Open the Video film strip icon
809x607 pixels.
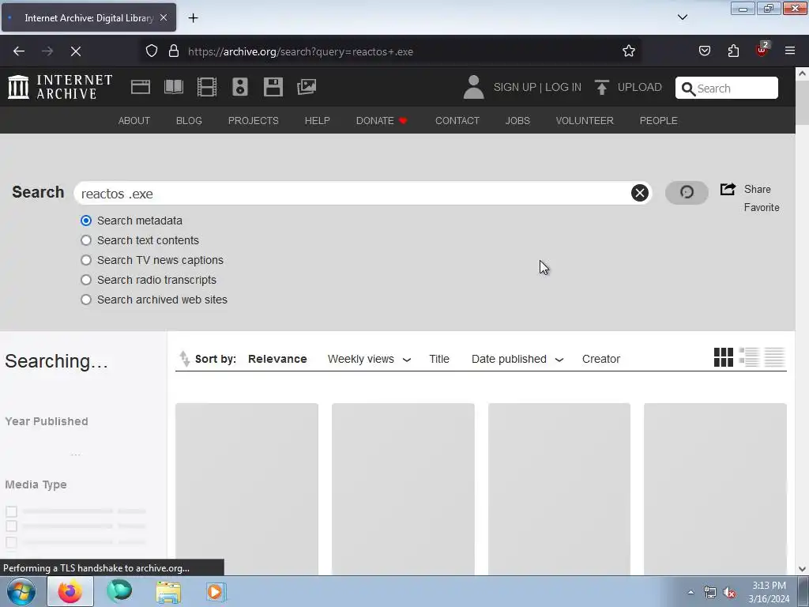pos(207,87)
